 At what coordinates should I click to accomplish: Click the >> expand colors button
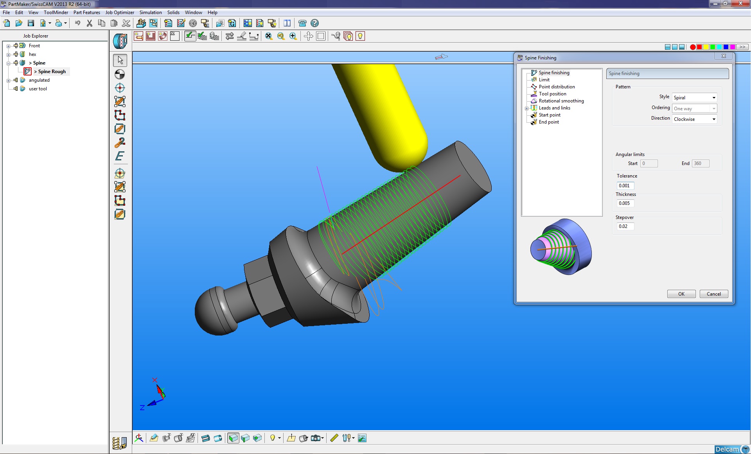(742, 47)
